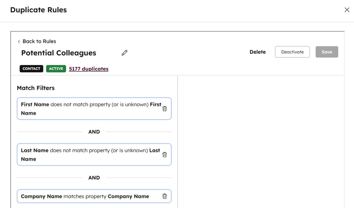Click the Delete rule button

(258, 52)
